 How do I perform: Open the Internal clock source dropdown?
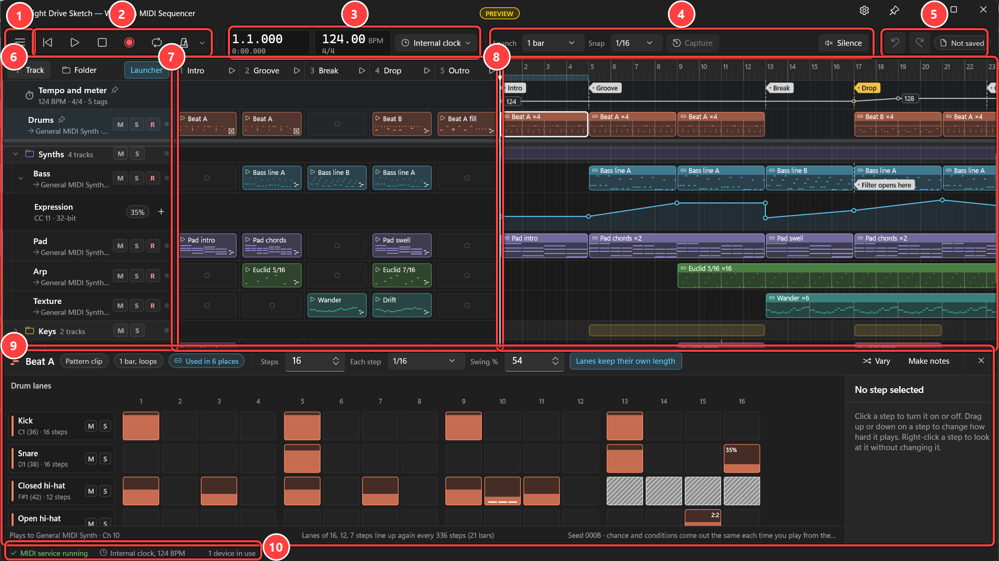coord(436,43)
